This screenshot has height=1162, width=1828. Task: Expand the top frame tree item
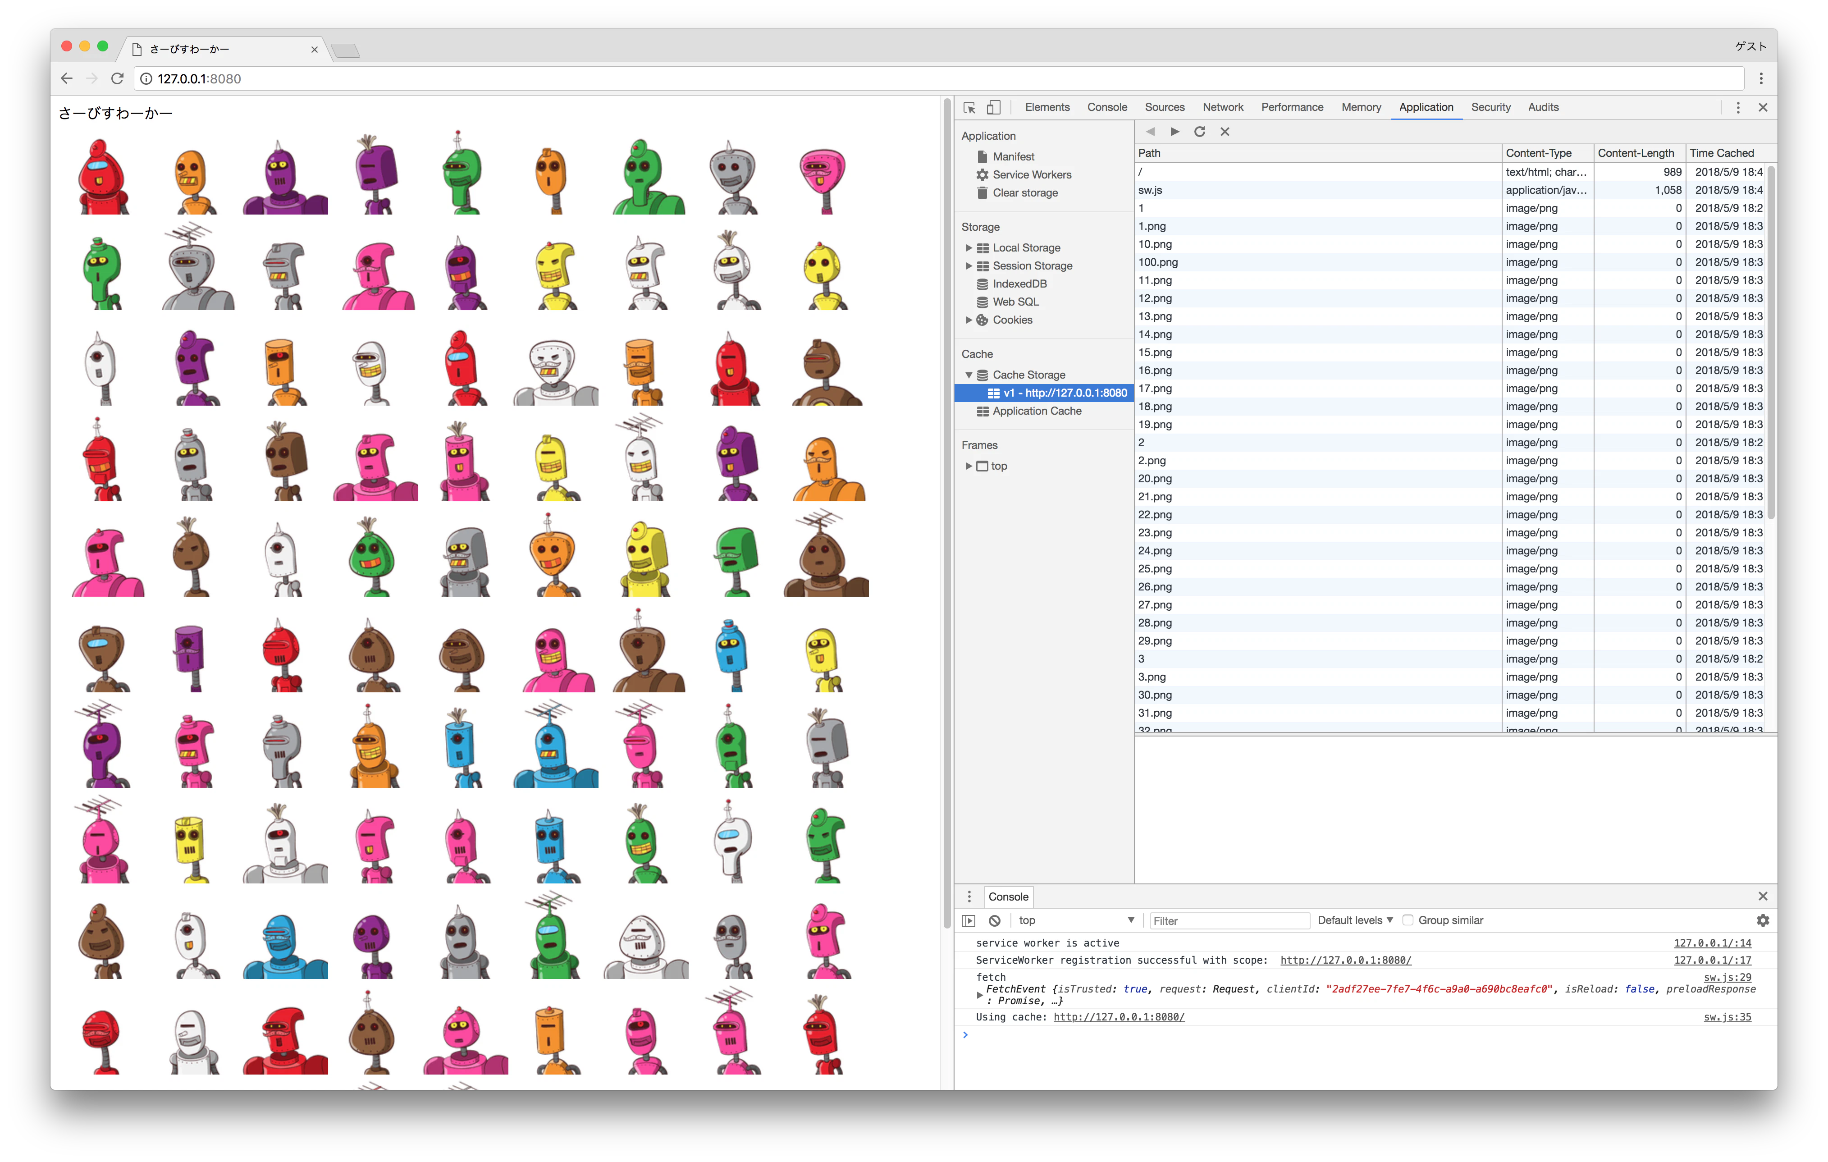coord(969,466)
